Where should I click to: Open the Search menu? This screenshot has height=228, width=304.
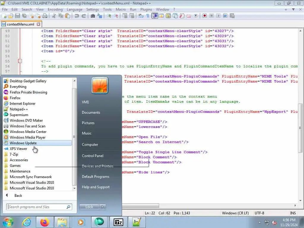[x=27, y=9]
